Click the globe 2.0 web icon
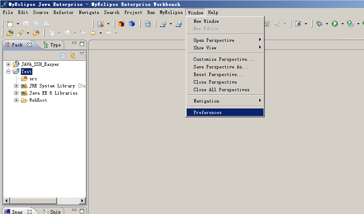This screenshot has height=214, width=364. point(148,24)
